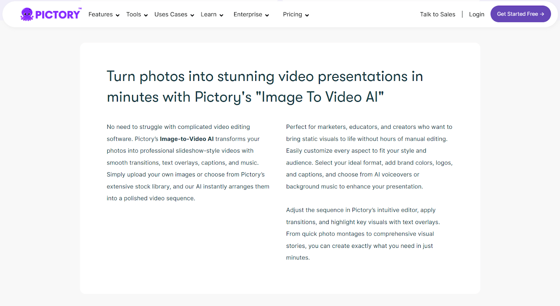Expand the Pricing dropdown chevron

pyautogui.click(x=307, y=15)
